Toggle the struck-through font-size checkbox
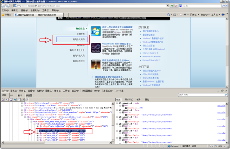Image resolution: width=230 pixels, height=149 pixels. click(126, 108)
